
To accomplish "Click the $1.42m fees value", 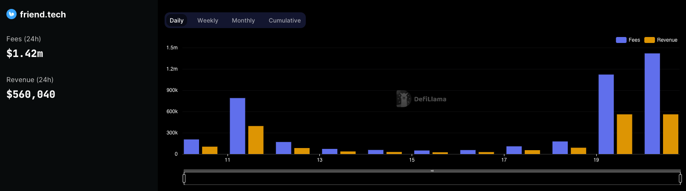I will pyautogui.click(x=25, y=54).
